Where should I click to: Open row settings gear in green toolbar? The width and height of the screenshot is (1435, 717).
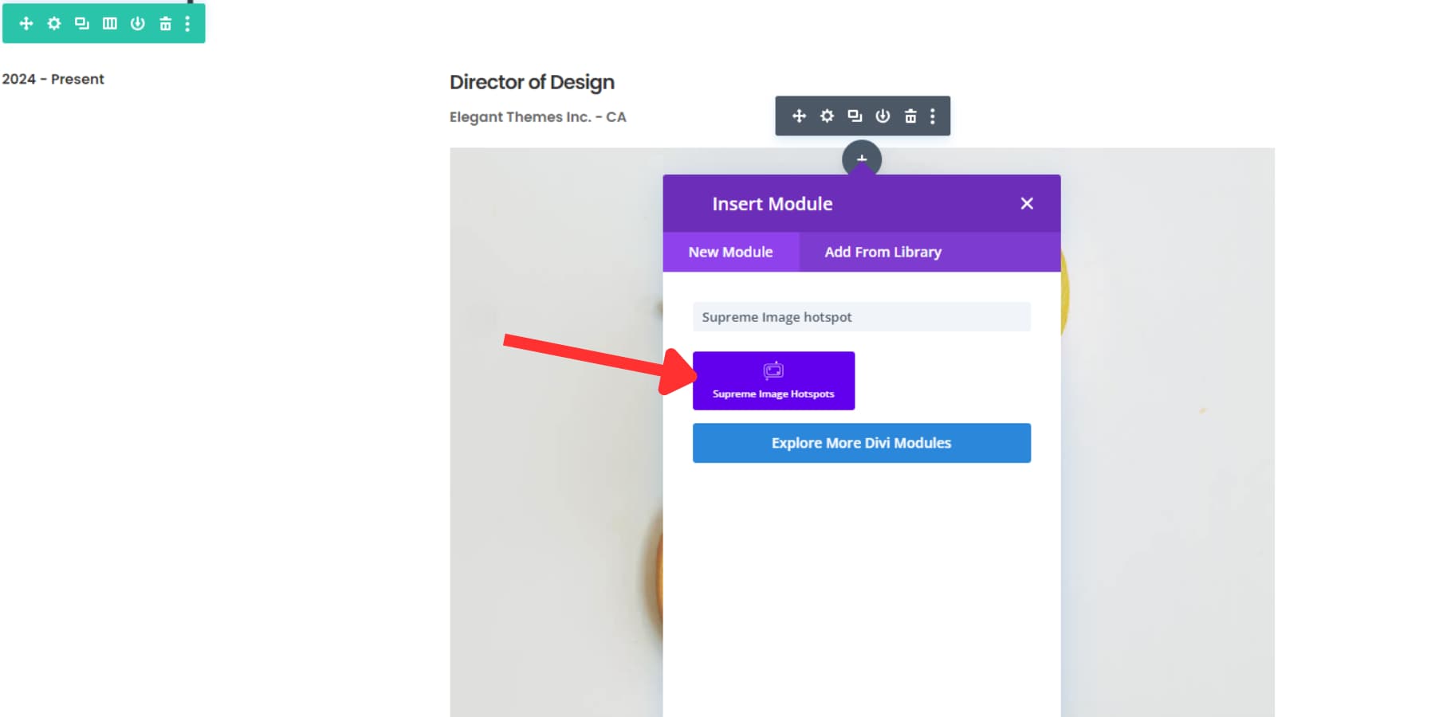54,23
